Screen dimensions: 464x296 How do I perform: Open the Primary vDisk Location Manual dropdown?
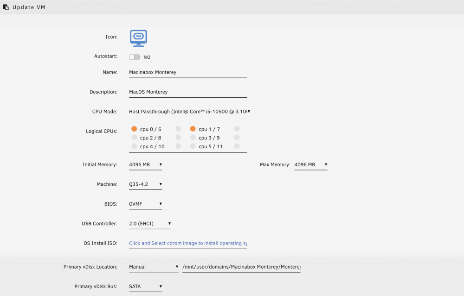click(x=154, y=267)
